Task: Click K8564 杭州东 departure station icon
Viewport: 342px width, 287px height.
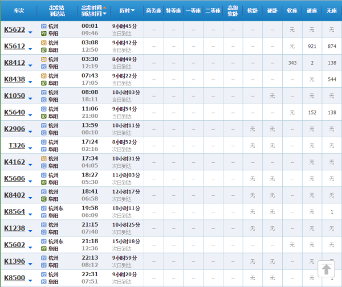Action: pyautogui.click(x=44, y=208)
